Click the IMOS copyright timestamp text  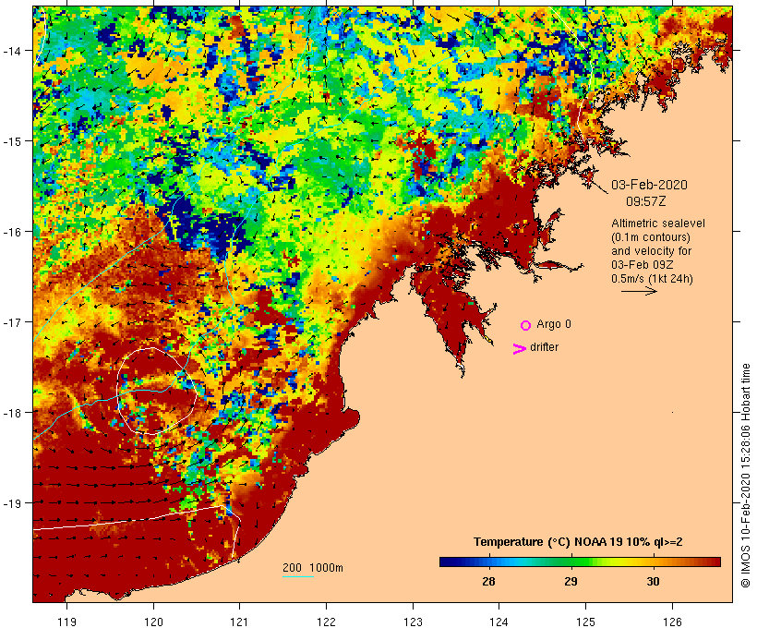[745, 476]
